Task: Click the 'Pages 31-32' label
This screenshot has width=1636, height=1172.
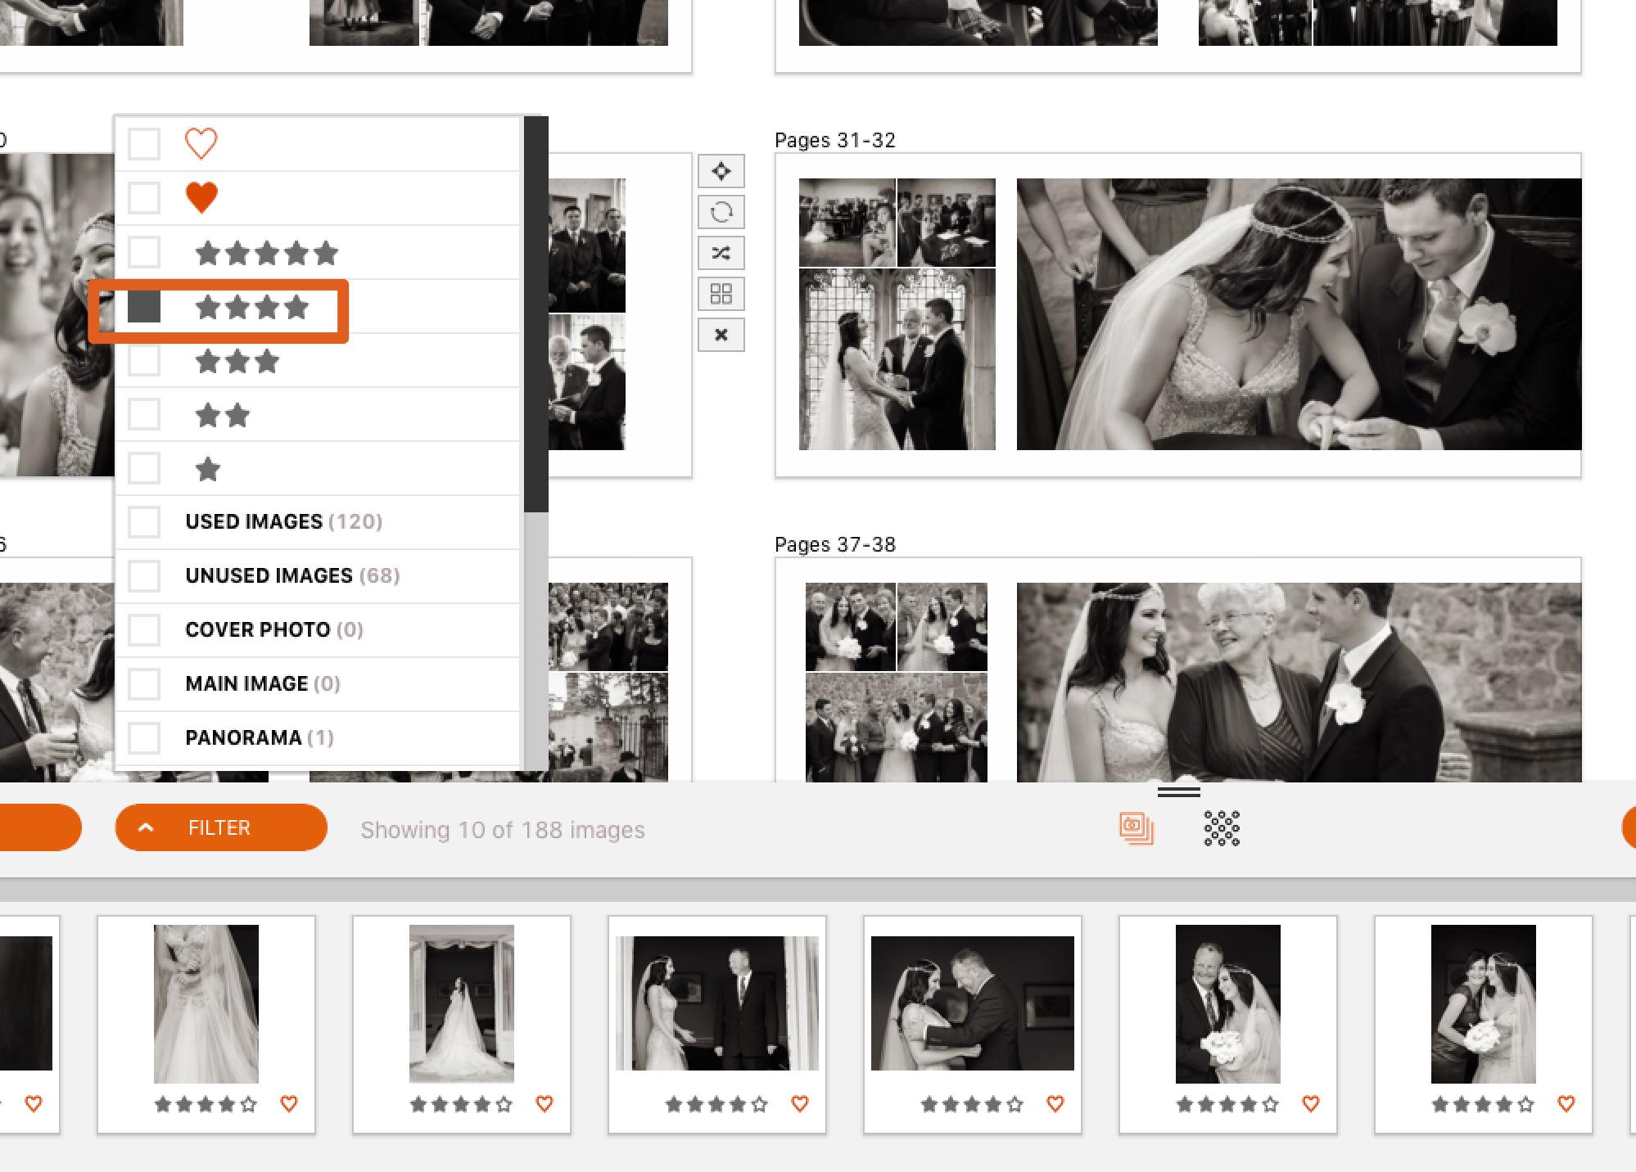Action: (x=835, y=140)
